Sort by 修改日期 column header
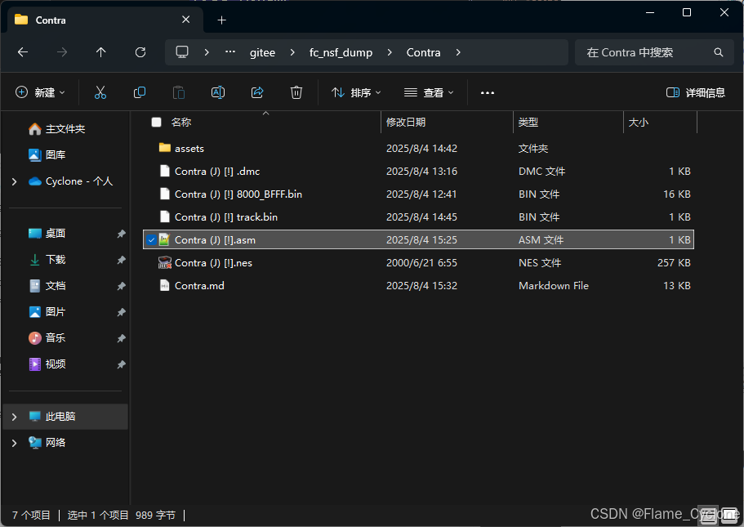 pyautogui.click(x=406, y=122)
